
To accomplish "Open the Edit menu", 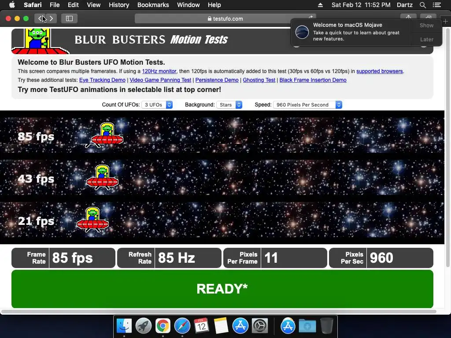I will 73,5.
